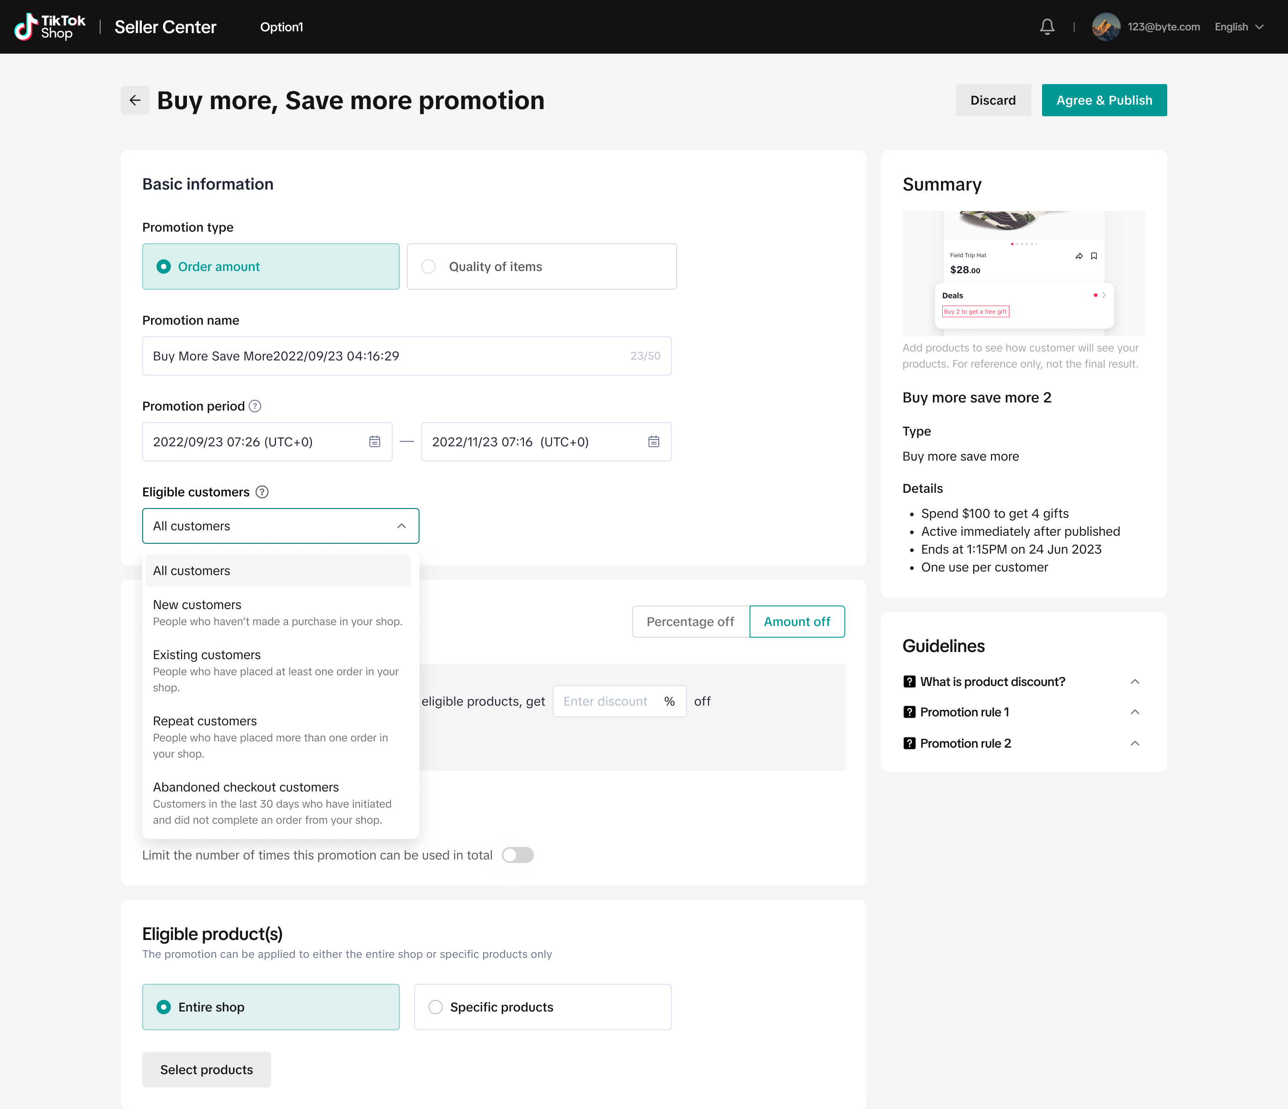Viewport: 1288px width, 1109px height.
Task: Open the end date calendar icon
Action: (653, 442)
